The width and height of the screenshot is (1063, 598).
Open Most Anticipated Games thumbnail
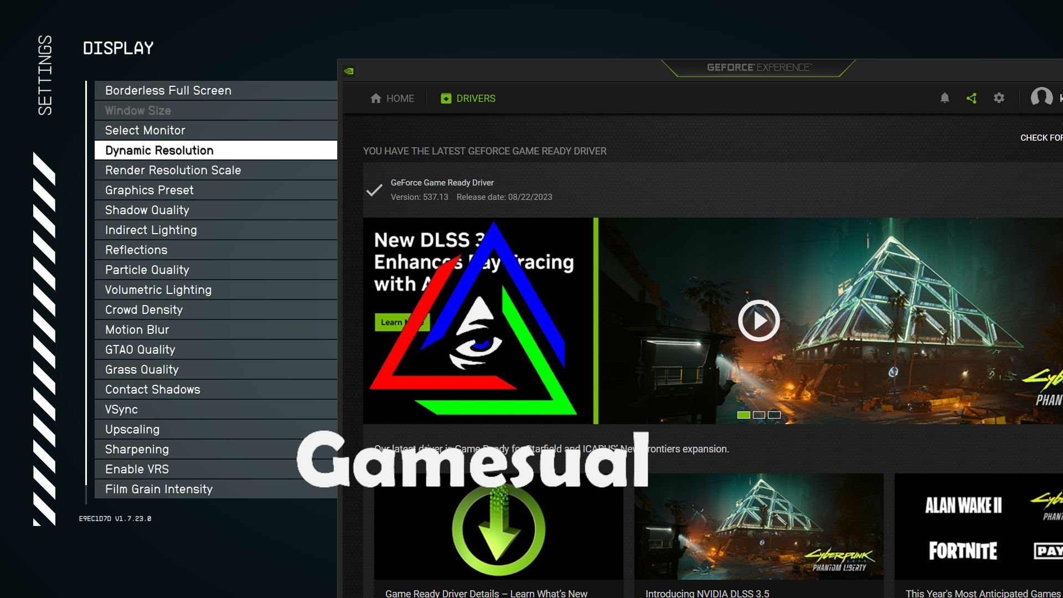(979, 527)
